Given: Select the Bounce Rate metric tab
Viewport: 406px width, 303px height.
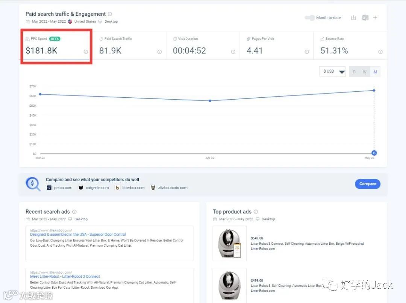Looking at the screenshot, I should click(x=350, y=46).
